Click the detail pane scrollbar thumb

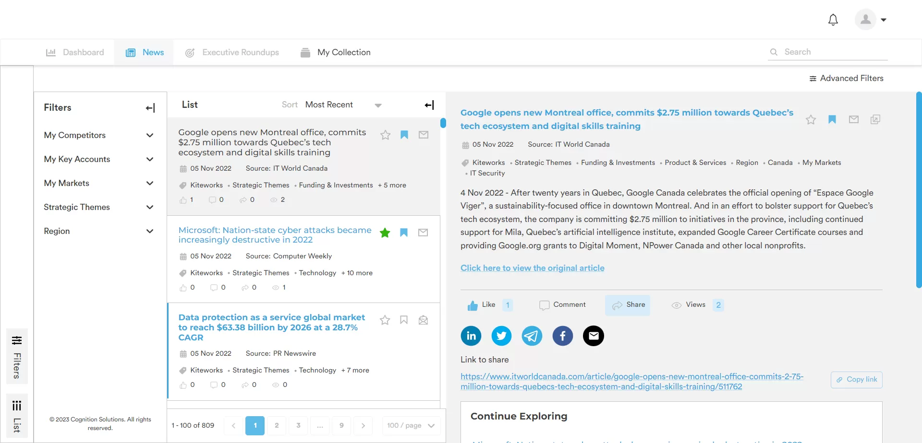click(919, 189)
